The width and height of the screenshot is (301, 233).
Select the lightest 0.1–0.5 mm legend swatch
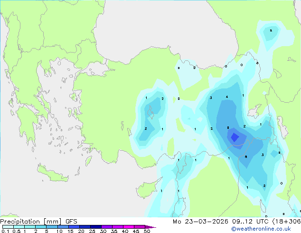(x=8, y=227)
